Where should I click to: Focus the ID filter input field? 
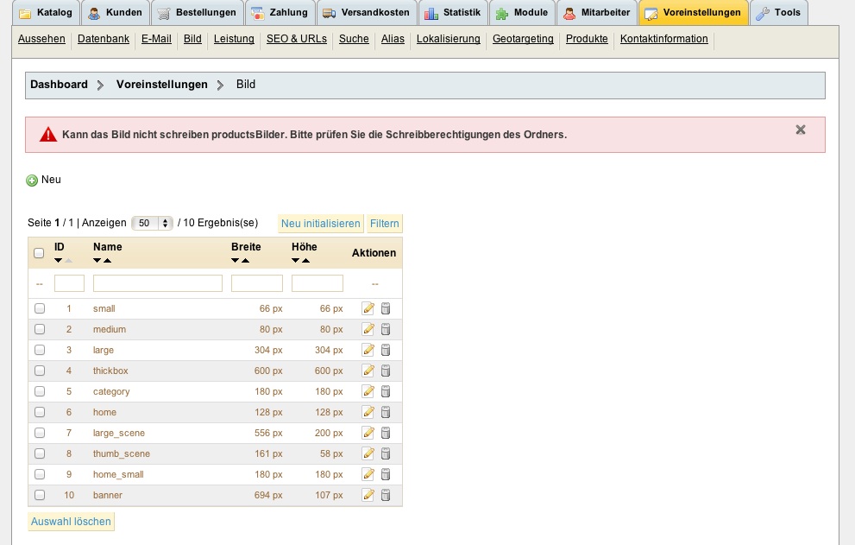point(69,283)
